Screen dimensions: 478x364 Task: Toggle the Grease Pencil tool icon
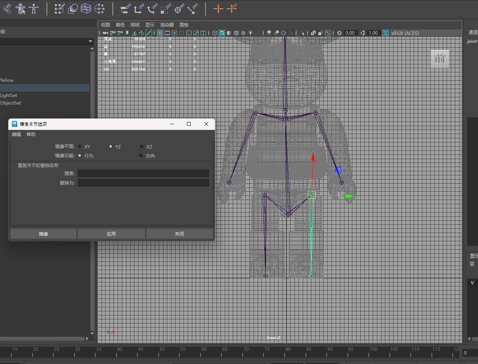[x=148, y=33]
